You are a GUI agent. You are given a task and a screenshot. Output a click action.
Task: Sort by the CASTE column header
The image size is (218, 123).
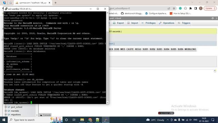[x=130, y=49]
